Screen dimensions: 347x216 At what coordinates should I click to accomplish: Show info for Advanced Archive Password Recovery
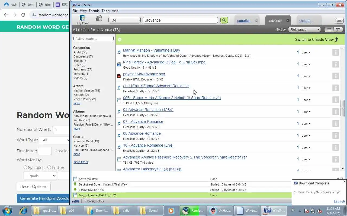click(x=336, y=159)
